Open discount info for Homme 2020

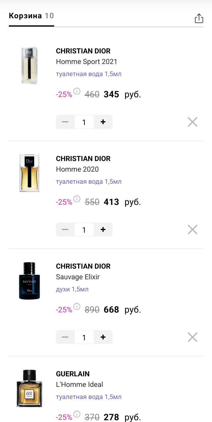click(x=77, y=199)
